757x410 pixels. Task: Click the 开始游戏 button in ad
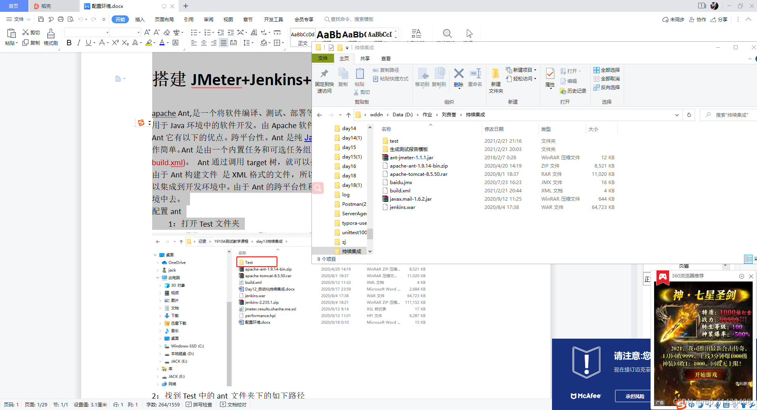coord(706,375)
